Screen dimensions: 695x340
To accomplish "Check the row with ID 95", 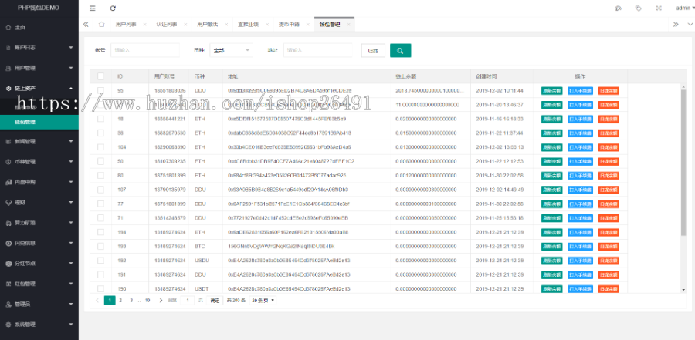I will pos(101,90).
